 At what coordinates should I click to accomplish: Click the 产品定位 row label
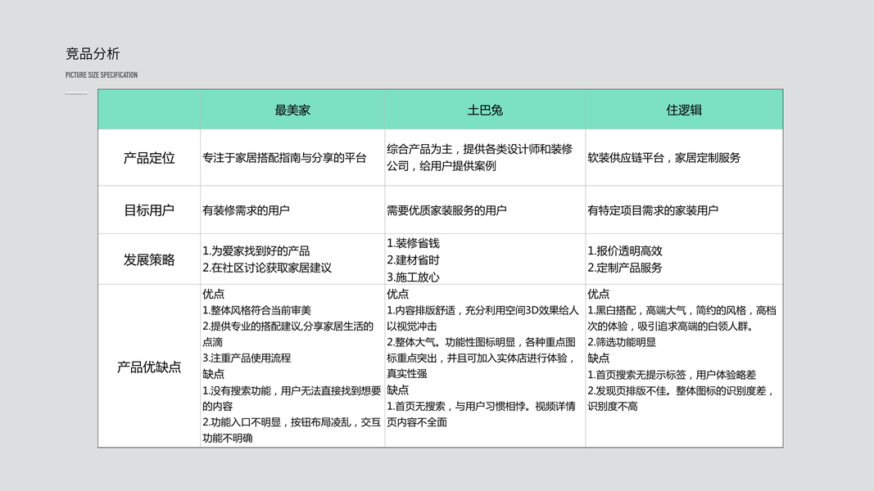(x=149, y=158)
